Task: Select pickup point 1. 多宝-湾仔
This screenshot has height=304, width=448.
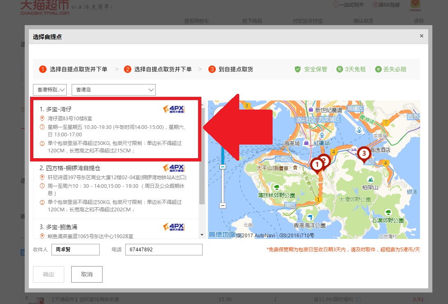Action: point(116,129)
